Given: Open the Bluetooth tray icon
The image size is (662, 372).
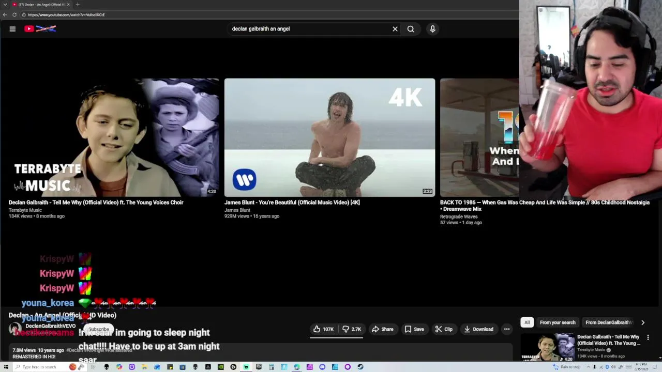Looking at the screenshot, I should tap(607, 367).
